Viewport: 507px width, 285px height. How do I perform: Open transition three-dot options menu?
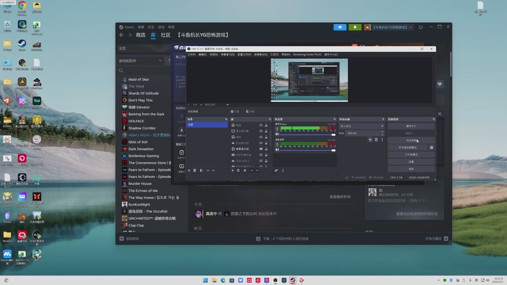(382, 139)
